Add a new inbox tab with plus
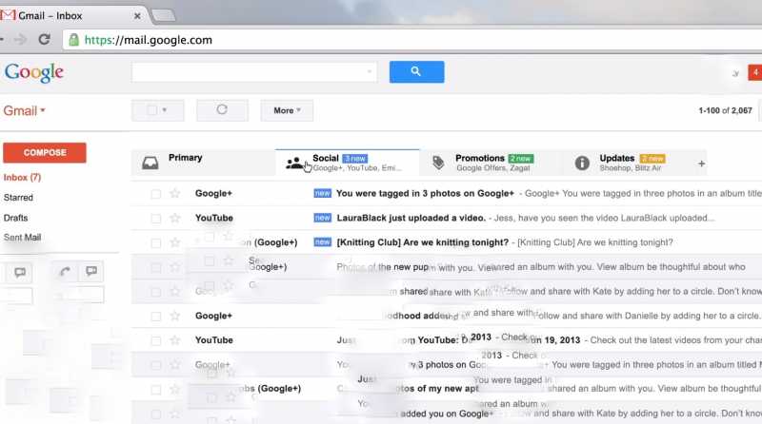Viewport: 762px width, 424px height. click(x=701, y=164)
